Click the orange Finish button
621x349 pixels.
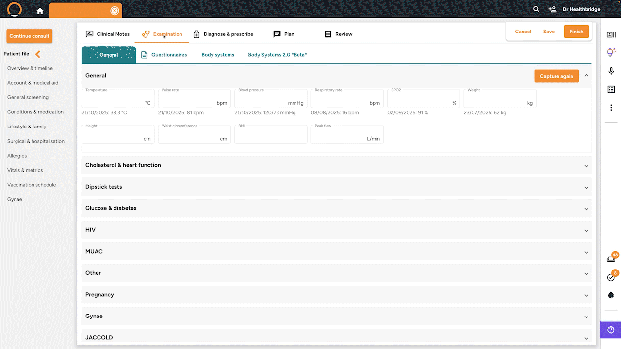(576, 32)
